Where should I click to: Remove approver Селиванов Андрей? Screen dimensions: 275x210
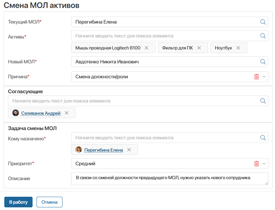[66, 113]
